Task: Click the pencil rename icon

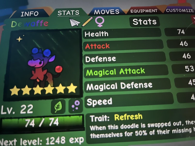Action: pos(87,22)
